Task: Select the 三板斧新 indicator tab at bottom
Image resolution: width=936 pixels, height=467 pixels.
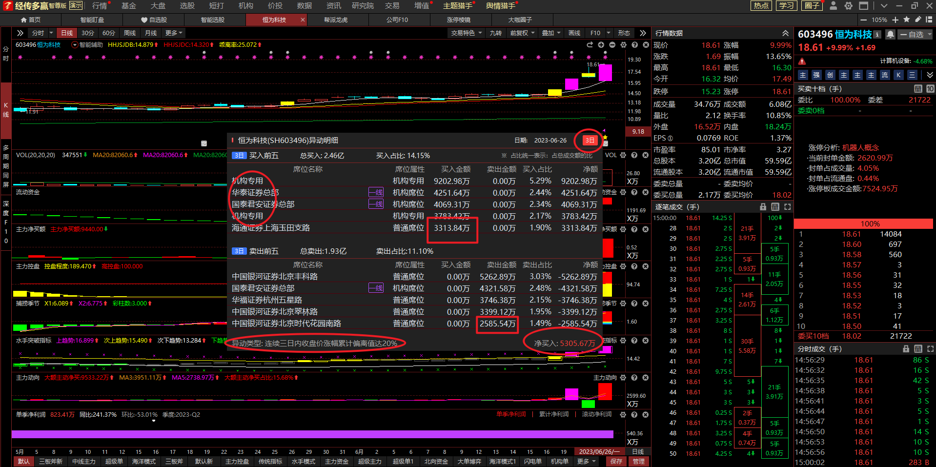Action: pyautogui.click(x=51, y=461)
